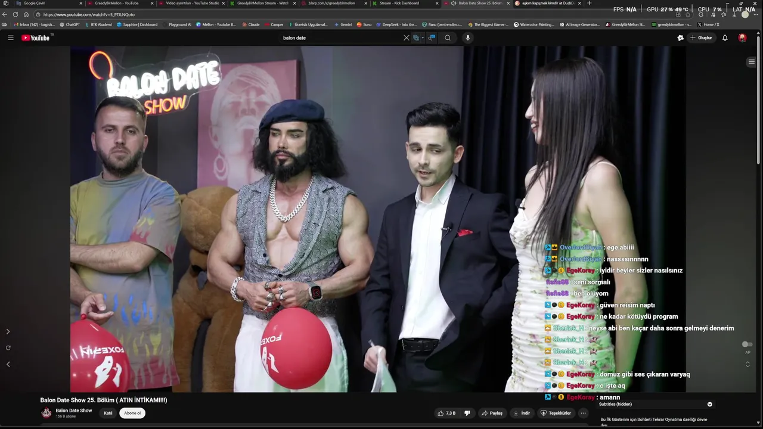Open the notifications bell
This screenshot has height=429, width=763.
[725, 38]
